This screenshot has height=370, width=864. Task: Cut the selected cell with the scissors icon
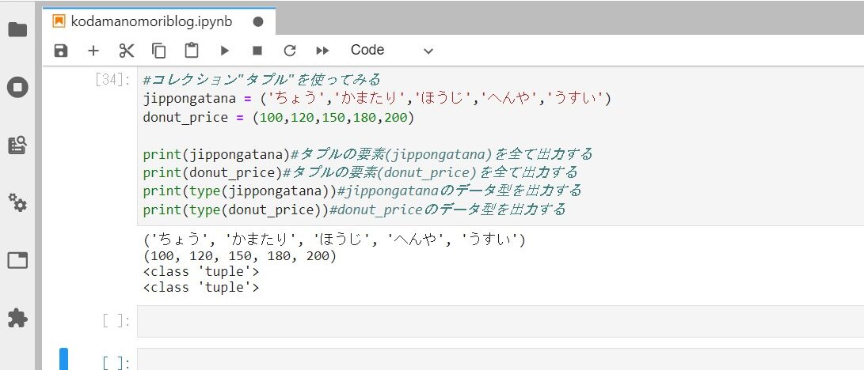[x=126, y=51]
